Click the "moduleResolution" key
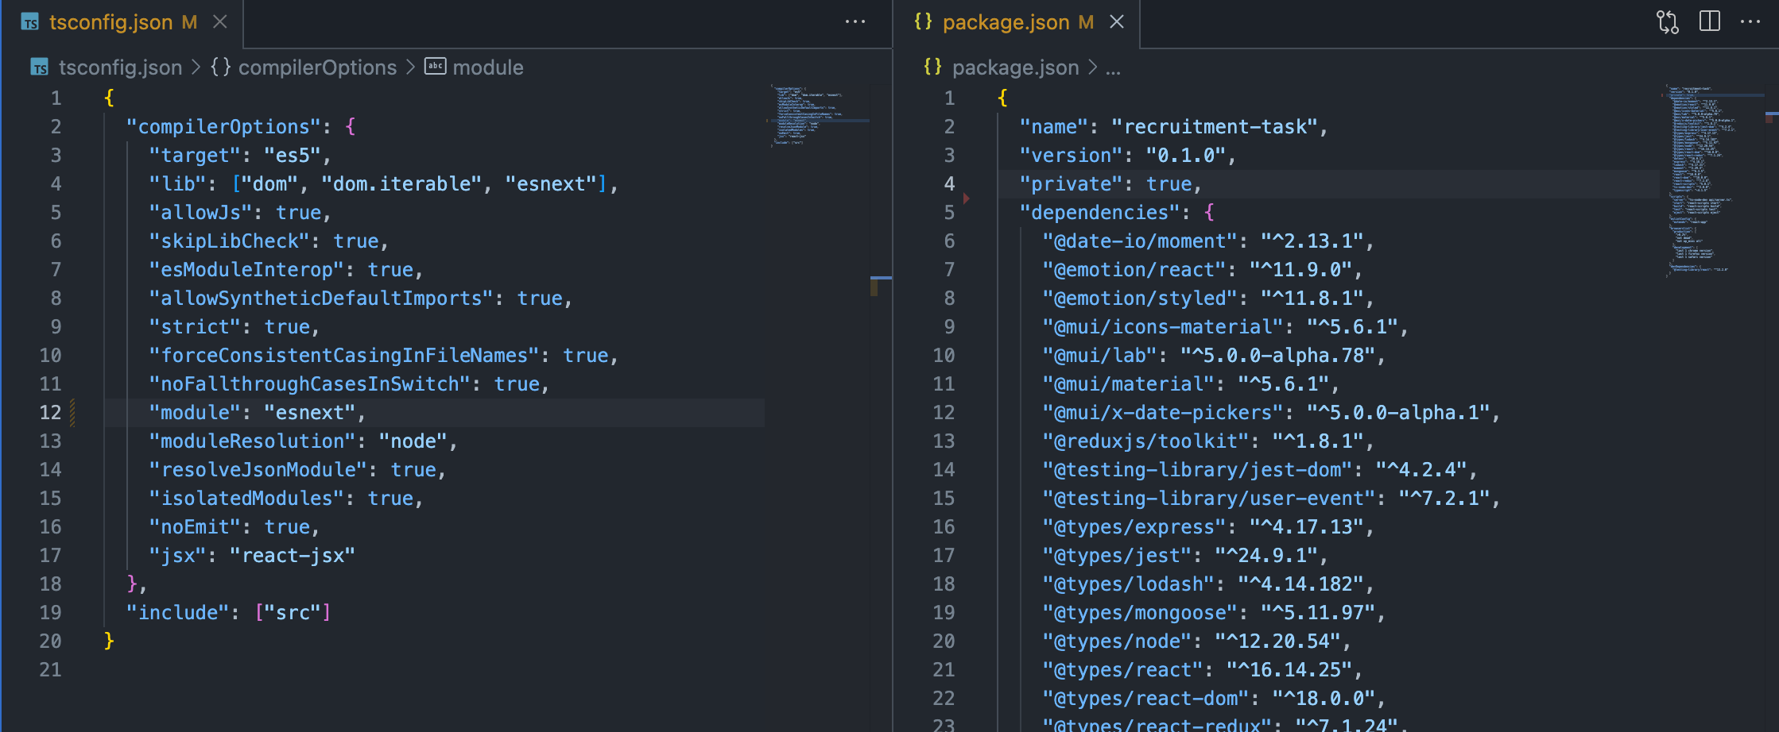This screenshot has width=1779, height=732. 253,441
